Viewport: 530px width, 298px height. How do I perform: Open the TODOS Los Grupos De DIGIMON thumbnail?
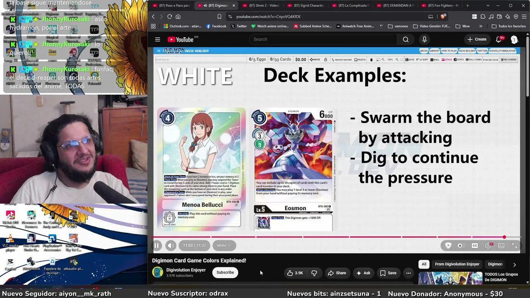coord(450,278)
